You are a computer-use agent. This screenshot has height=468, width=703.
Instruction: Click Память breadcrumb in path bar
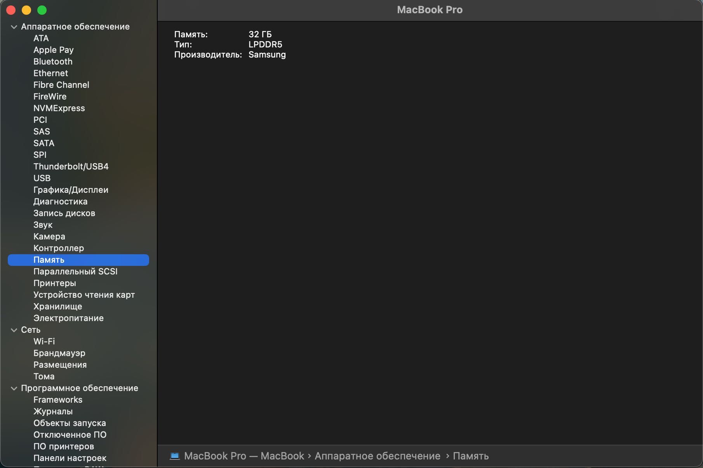point(471,456)
